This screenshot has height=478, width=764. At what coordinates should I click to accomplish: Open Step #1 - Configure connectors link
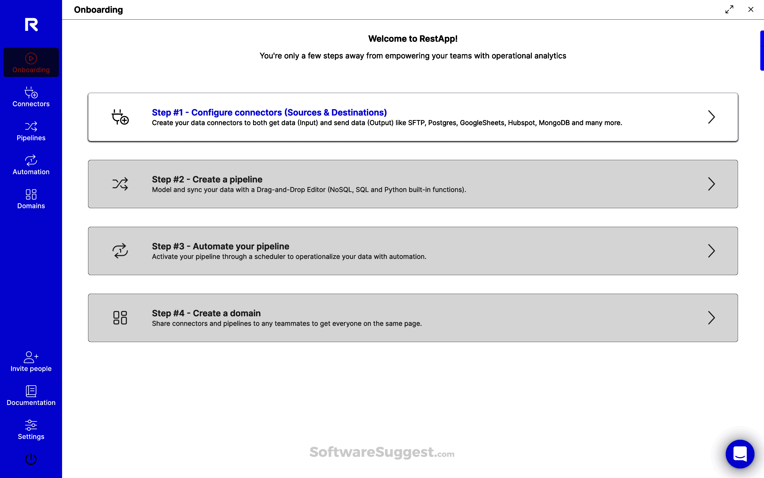click(x=269, y=112)
